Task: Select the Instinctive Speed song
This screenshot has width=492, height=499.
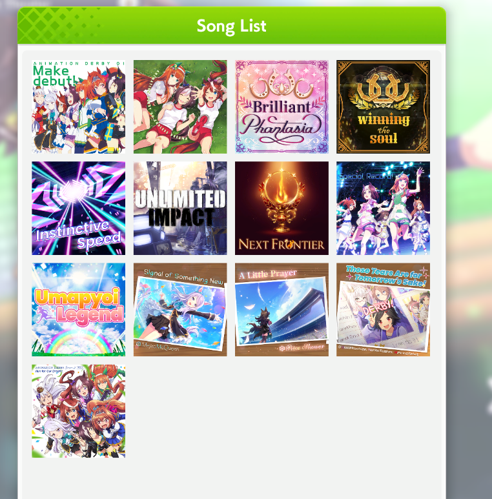Action: (x=78, y=208)
